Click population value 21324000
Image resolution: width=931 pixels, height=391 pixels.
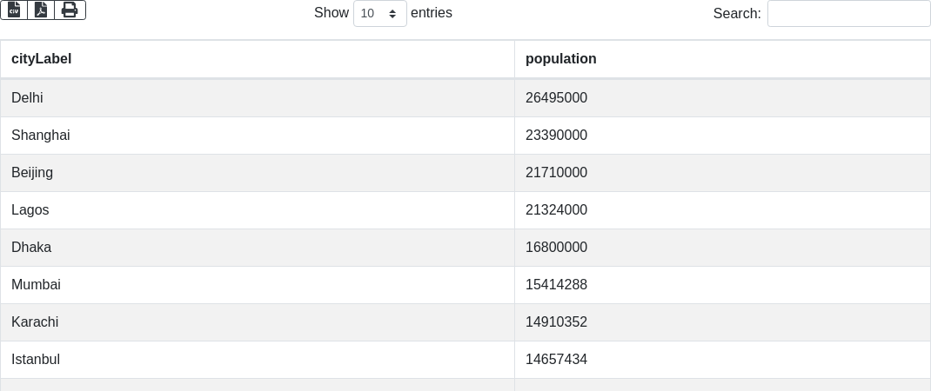pyautogui.click(x=556, y=210)
